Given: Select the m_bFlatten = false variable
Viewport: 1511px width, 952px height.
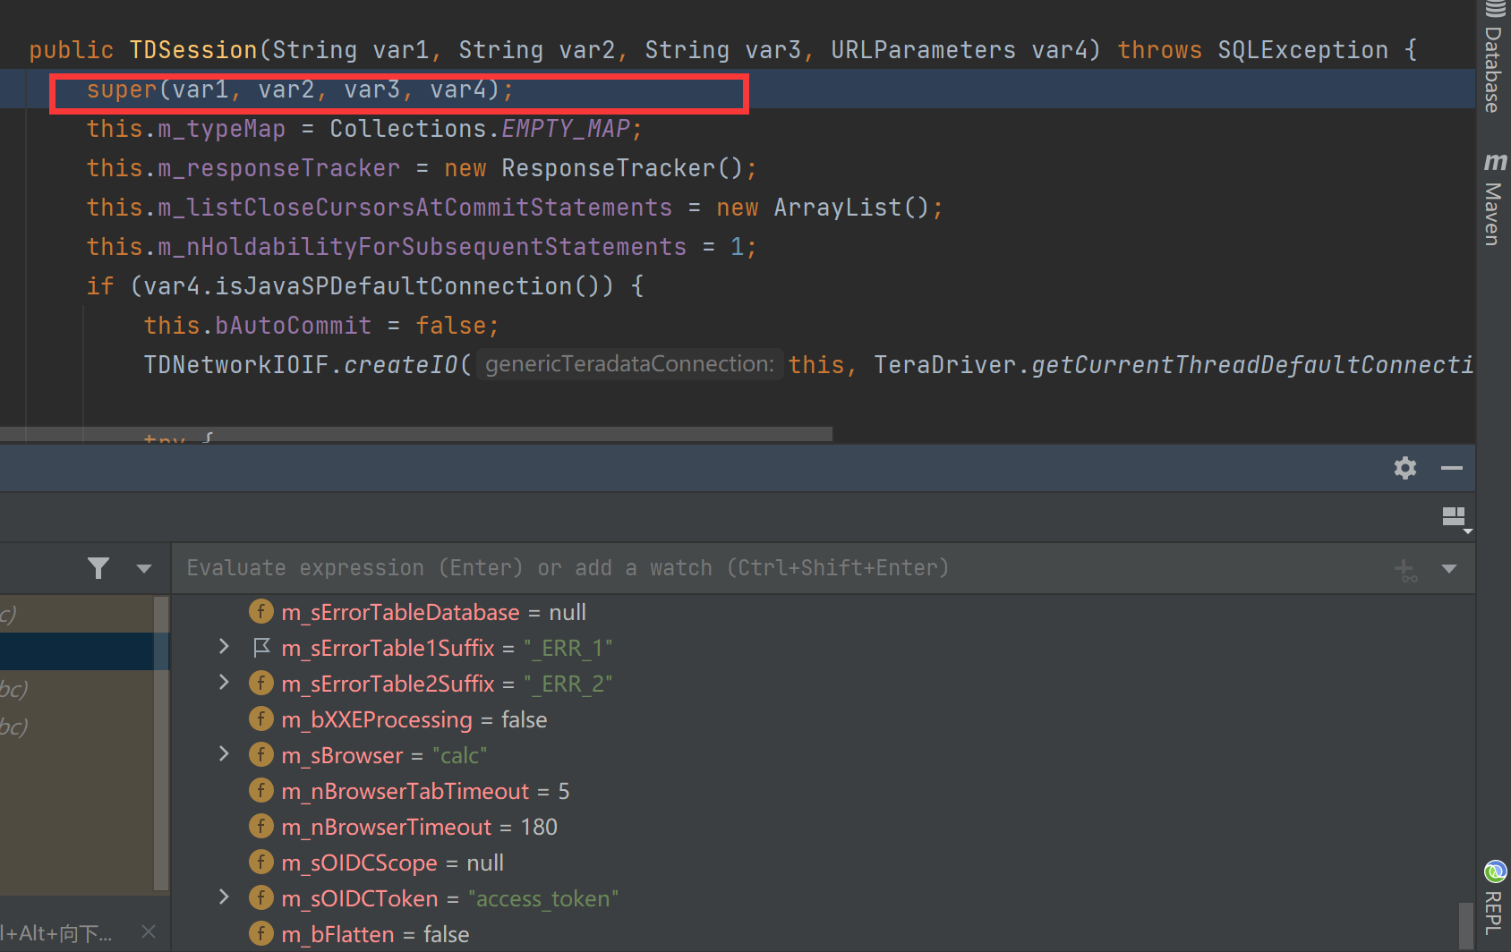Looking at the screenshot, I should click(x=375, y=934).
